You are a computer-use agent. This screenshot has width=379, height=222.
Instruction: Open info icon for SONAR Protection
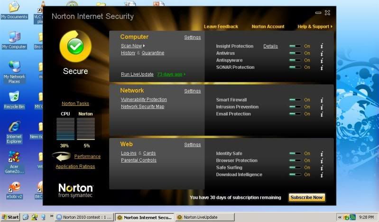322,67
